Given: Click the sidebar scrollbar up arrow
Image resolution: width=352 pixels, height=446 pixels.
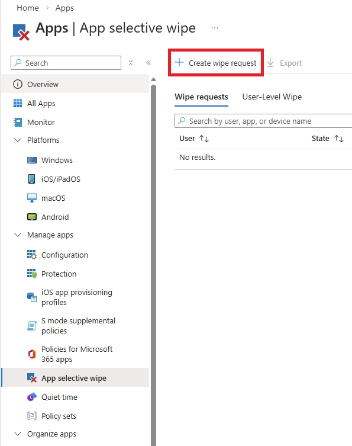Looking at the screenshot, I should pos(153,79).
